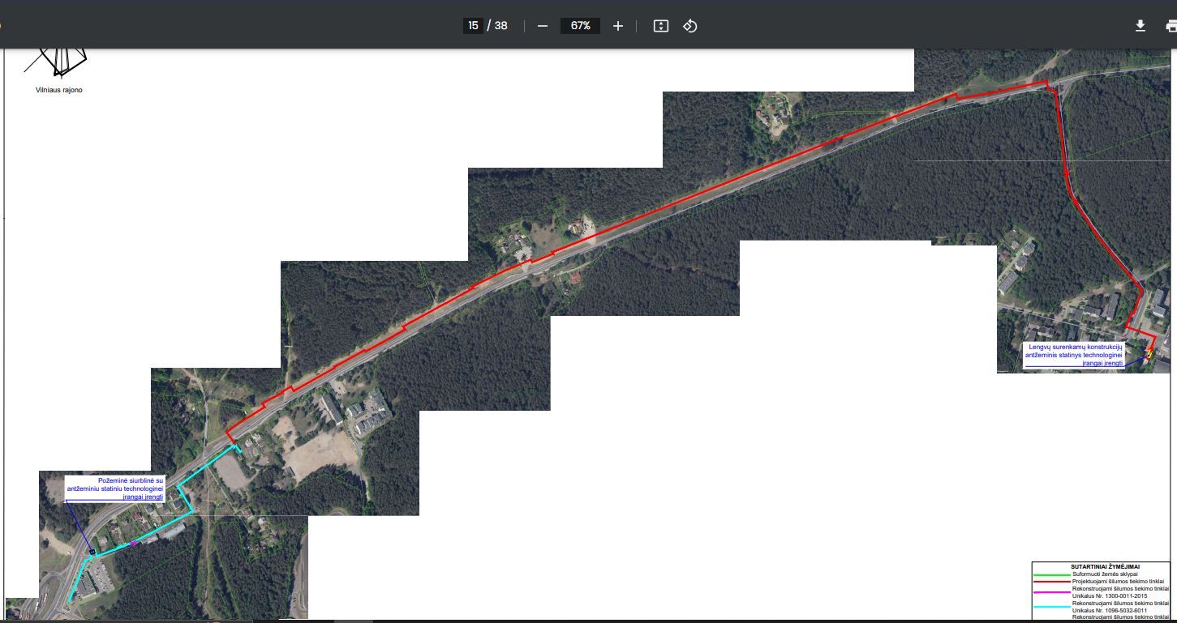Image resolution: width=1177 pixels, height=623 pixels.
Task: Click the 'Požeminė siurblinė' map annotation
Action: pyautogui.click(x=115, y=489)
